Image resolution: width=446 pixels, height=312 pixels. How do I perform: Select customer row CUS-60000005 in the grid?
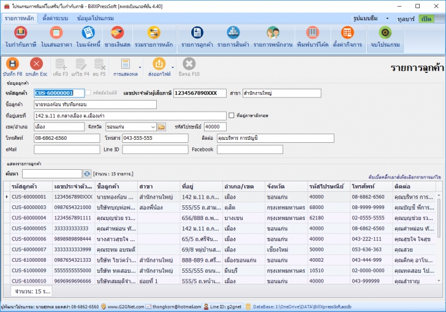[x=29, y=228]
